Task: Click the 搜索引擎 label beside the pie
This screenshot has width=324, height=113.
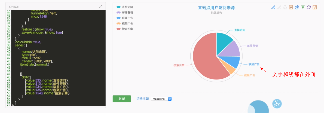Action: 179,65
